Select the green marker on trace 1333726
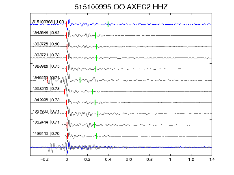 (97, 47)
